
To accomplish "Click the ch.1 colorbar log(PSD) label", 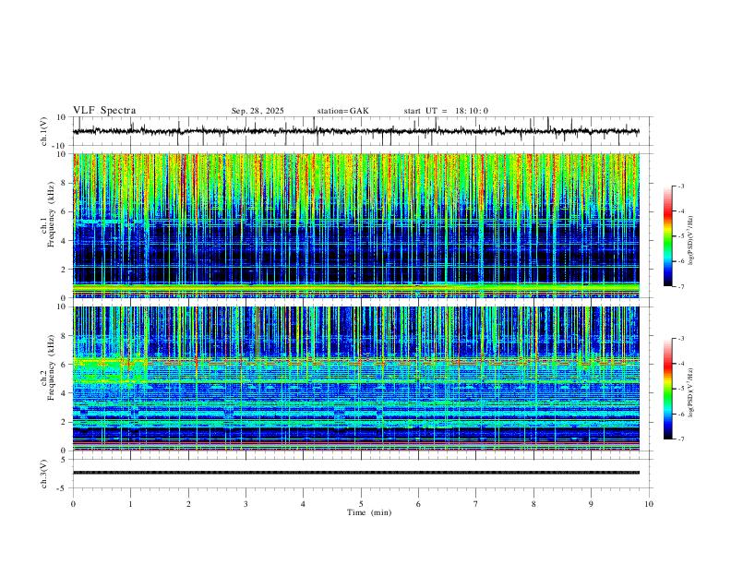I will (x=691, y=240).
